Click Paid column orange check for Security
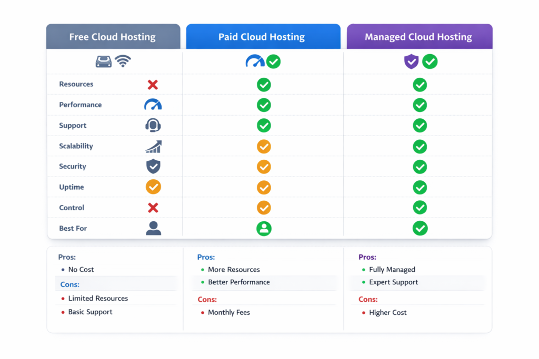The image size is (539, 359). tap(264, 167)
